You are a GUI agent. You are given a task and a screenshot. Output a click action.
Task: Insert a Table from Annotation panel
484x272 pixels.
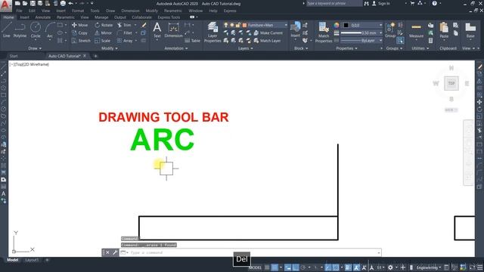(192, 41)
